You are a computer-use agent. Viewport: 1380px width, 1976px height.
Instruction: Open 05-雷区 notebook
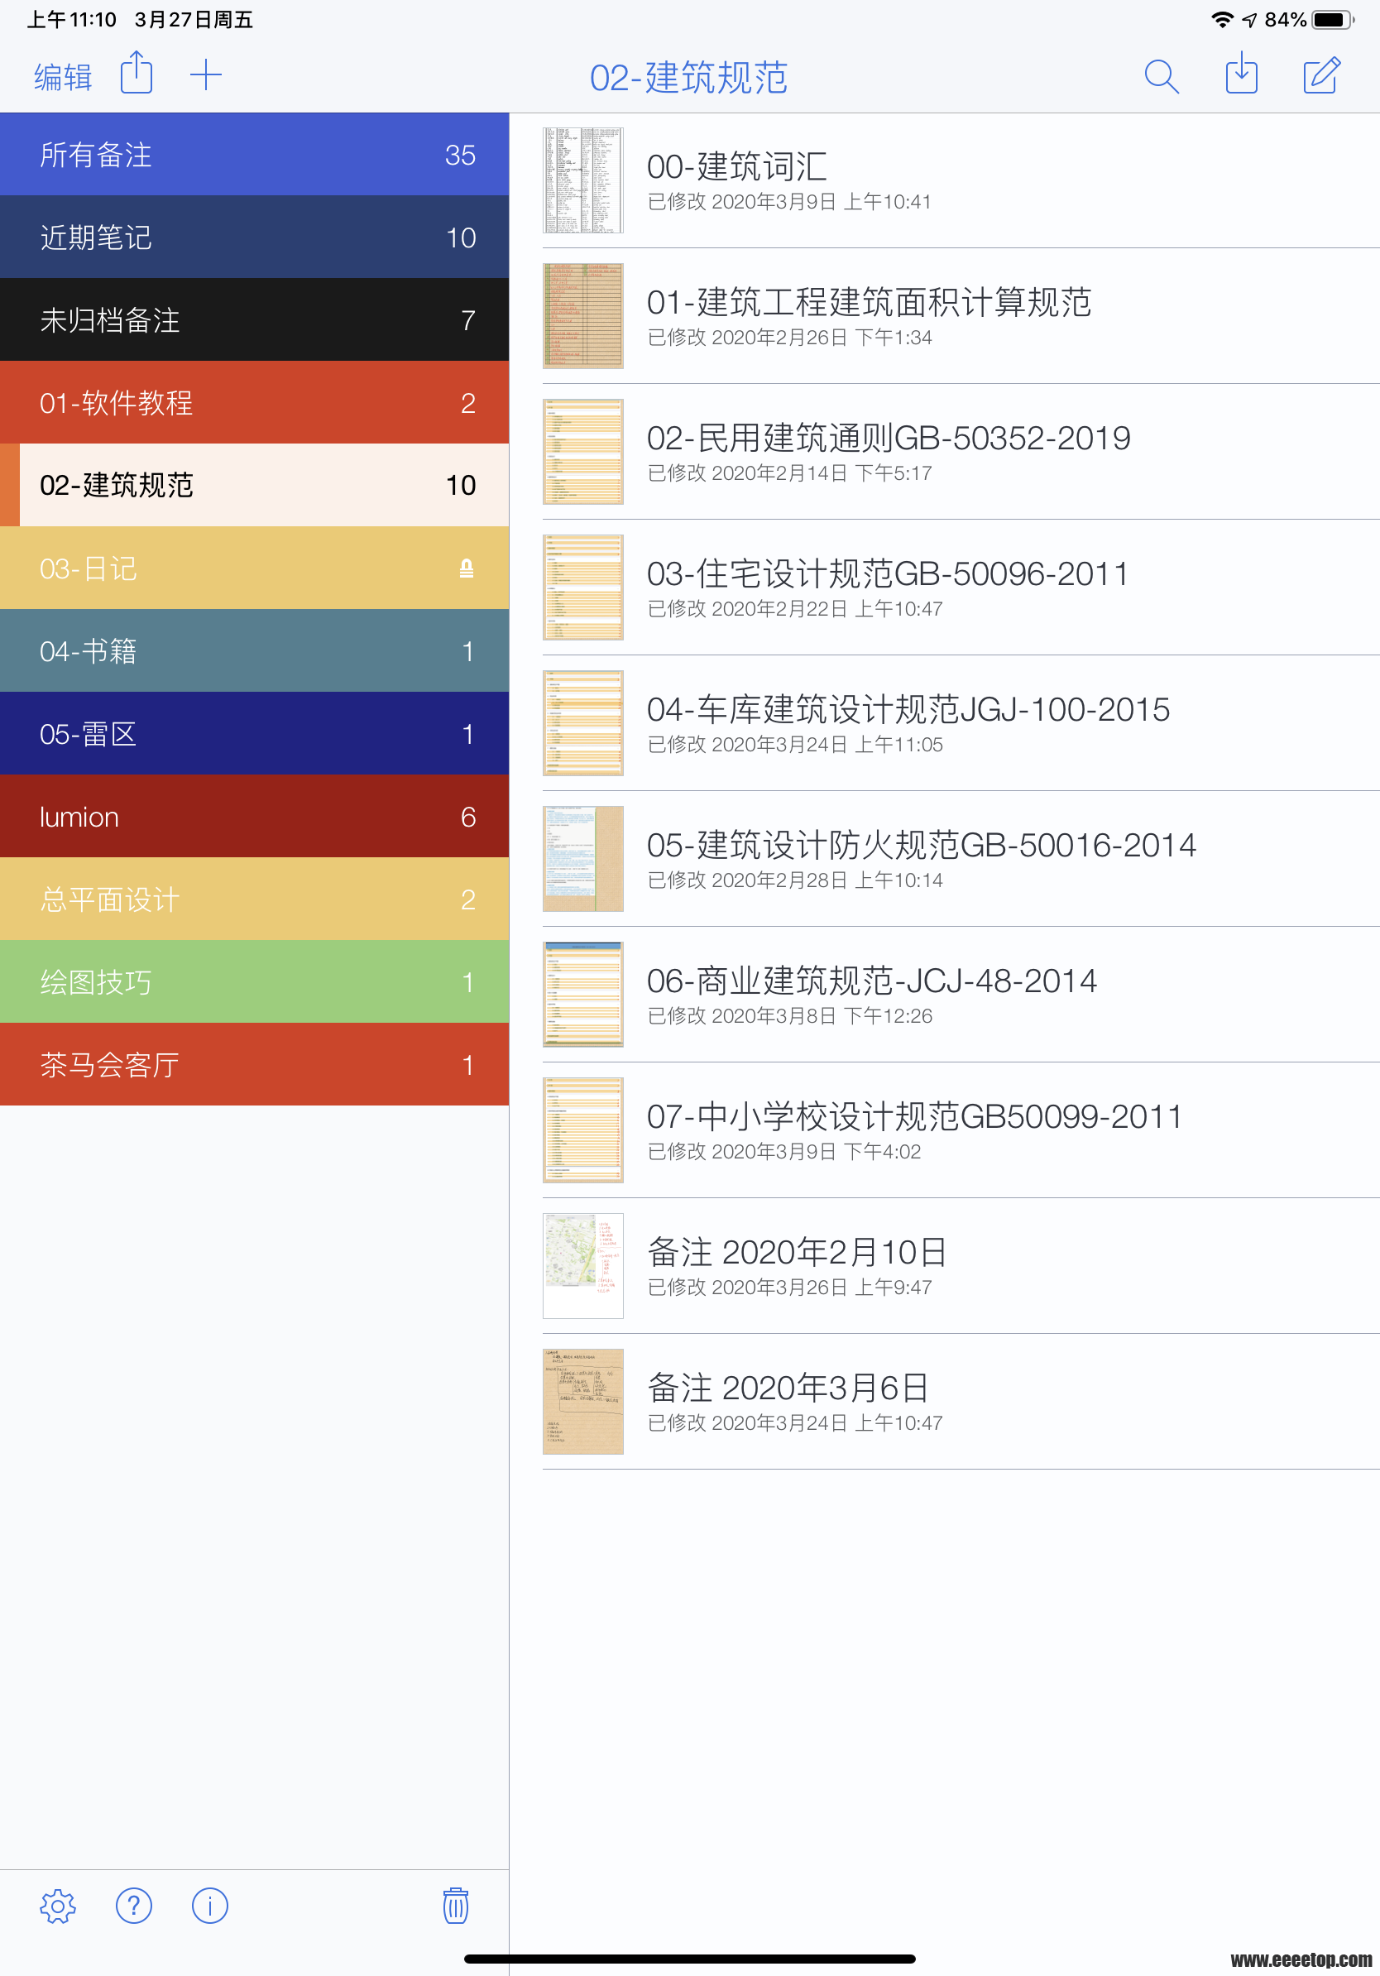click(255, 733)
